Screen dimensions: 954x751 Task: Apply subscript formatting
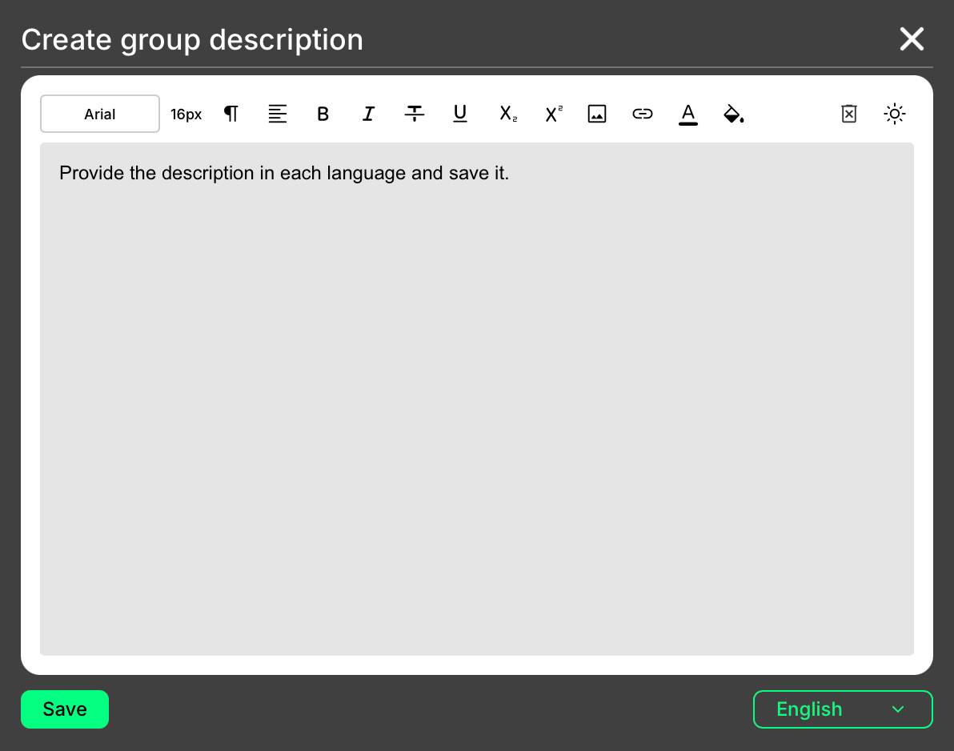coord(508,114)
